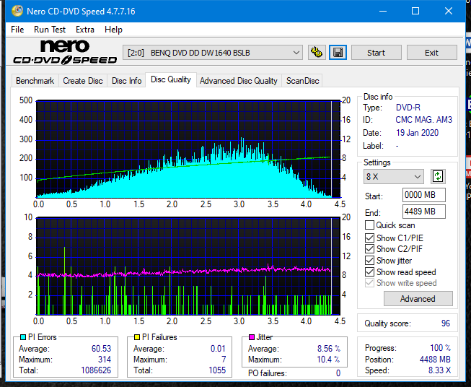
Task: Close the Nero CD-DVD Speed window
Action: coord(449,11)
